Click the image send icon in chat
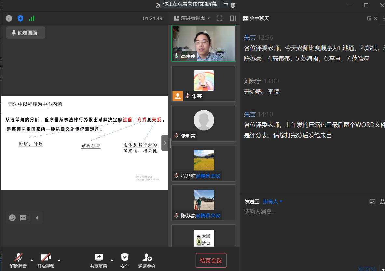385x271 pixels. coord(372,202)
